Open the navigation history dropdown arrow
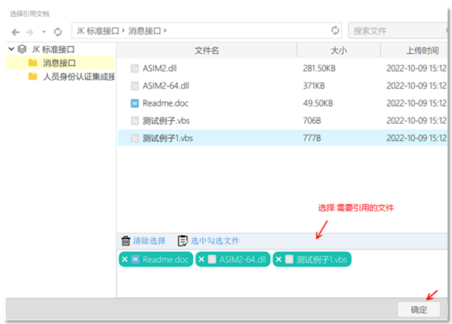 (44, 31)
